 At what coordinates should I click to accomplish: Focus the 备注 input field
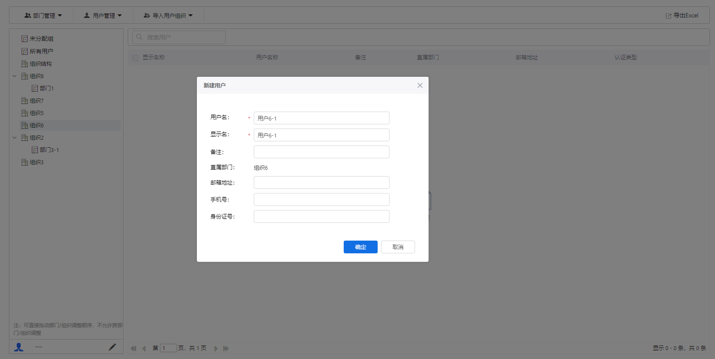click(x=321, y=152)
